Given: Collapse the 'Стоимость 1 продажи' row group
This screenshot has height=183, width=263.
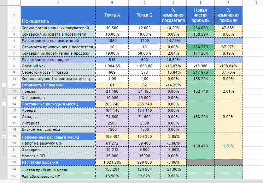Looking at the screenshot, I should click(4, 85).
